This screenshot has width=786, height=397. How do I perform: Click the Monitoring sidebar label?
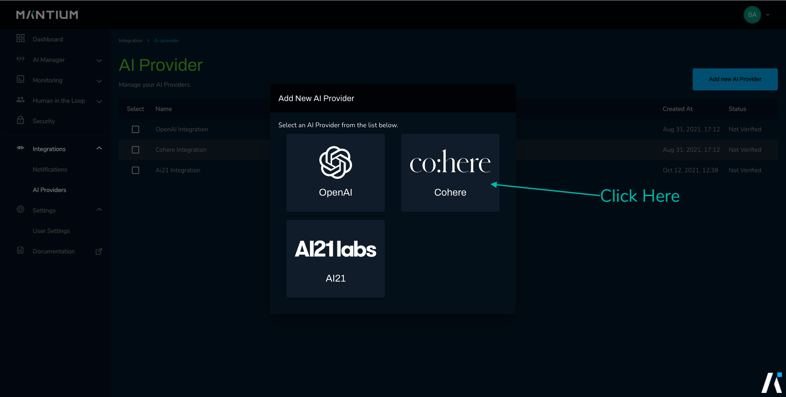pos(47,80)
